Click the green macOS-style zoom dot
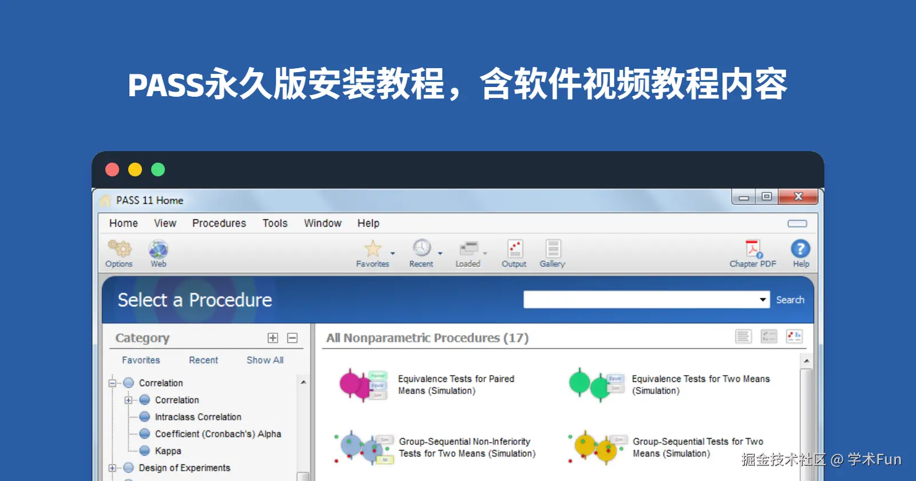Screen dimensions: 916x481 coord(158,169)
